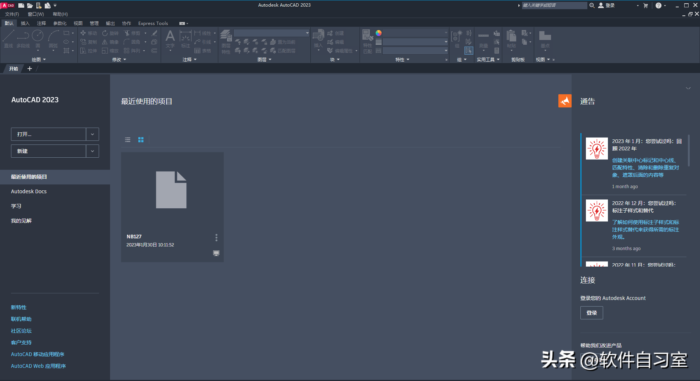Expand the 图层 (Layers) panel

(265, 59)
